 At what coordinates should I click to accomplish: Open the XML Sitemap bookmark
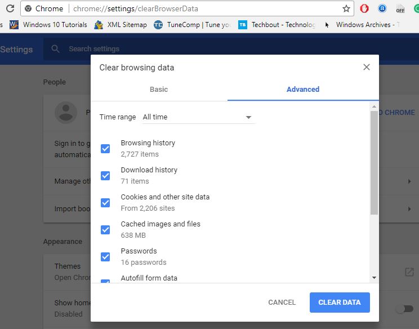pos(121,25)
